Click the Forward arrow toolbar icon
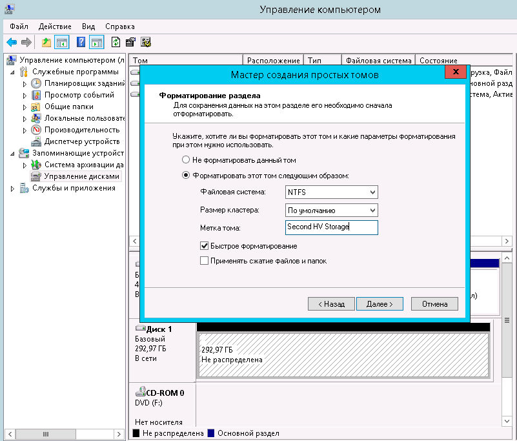 tap(26, 42)
